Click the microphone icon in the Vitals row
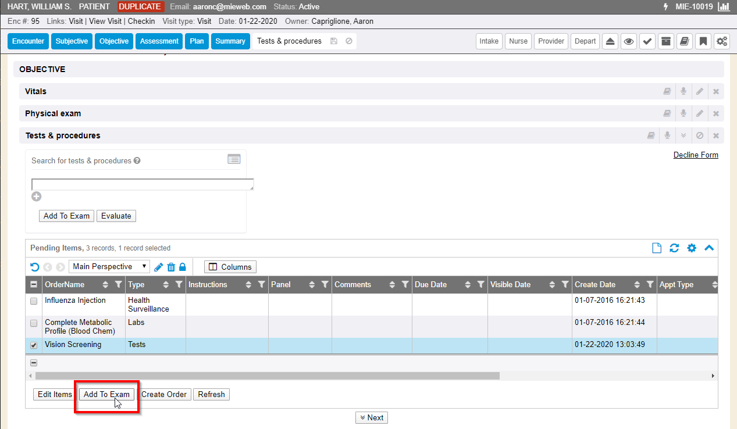737x429 pixels. point(683,91)
